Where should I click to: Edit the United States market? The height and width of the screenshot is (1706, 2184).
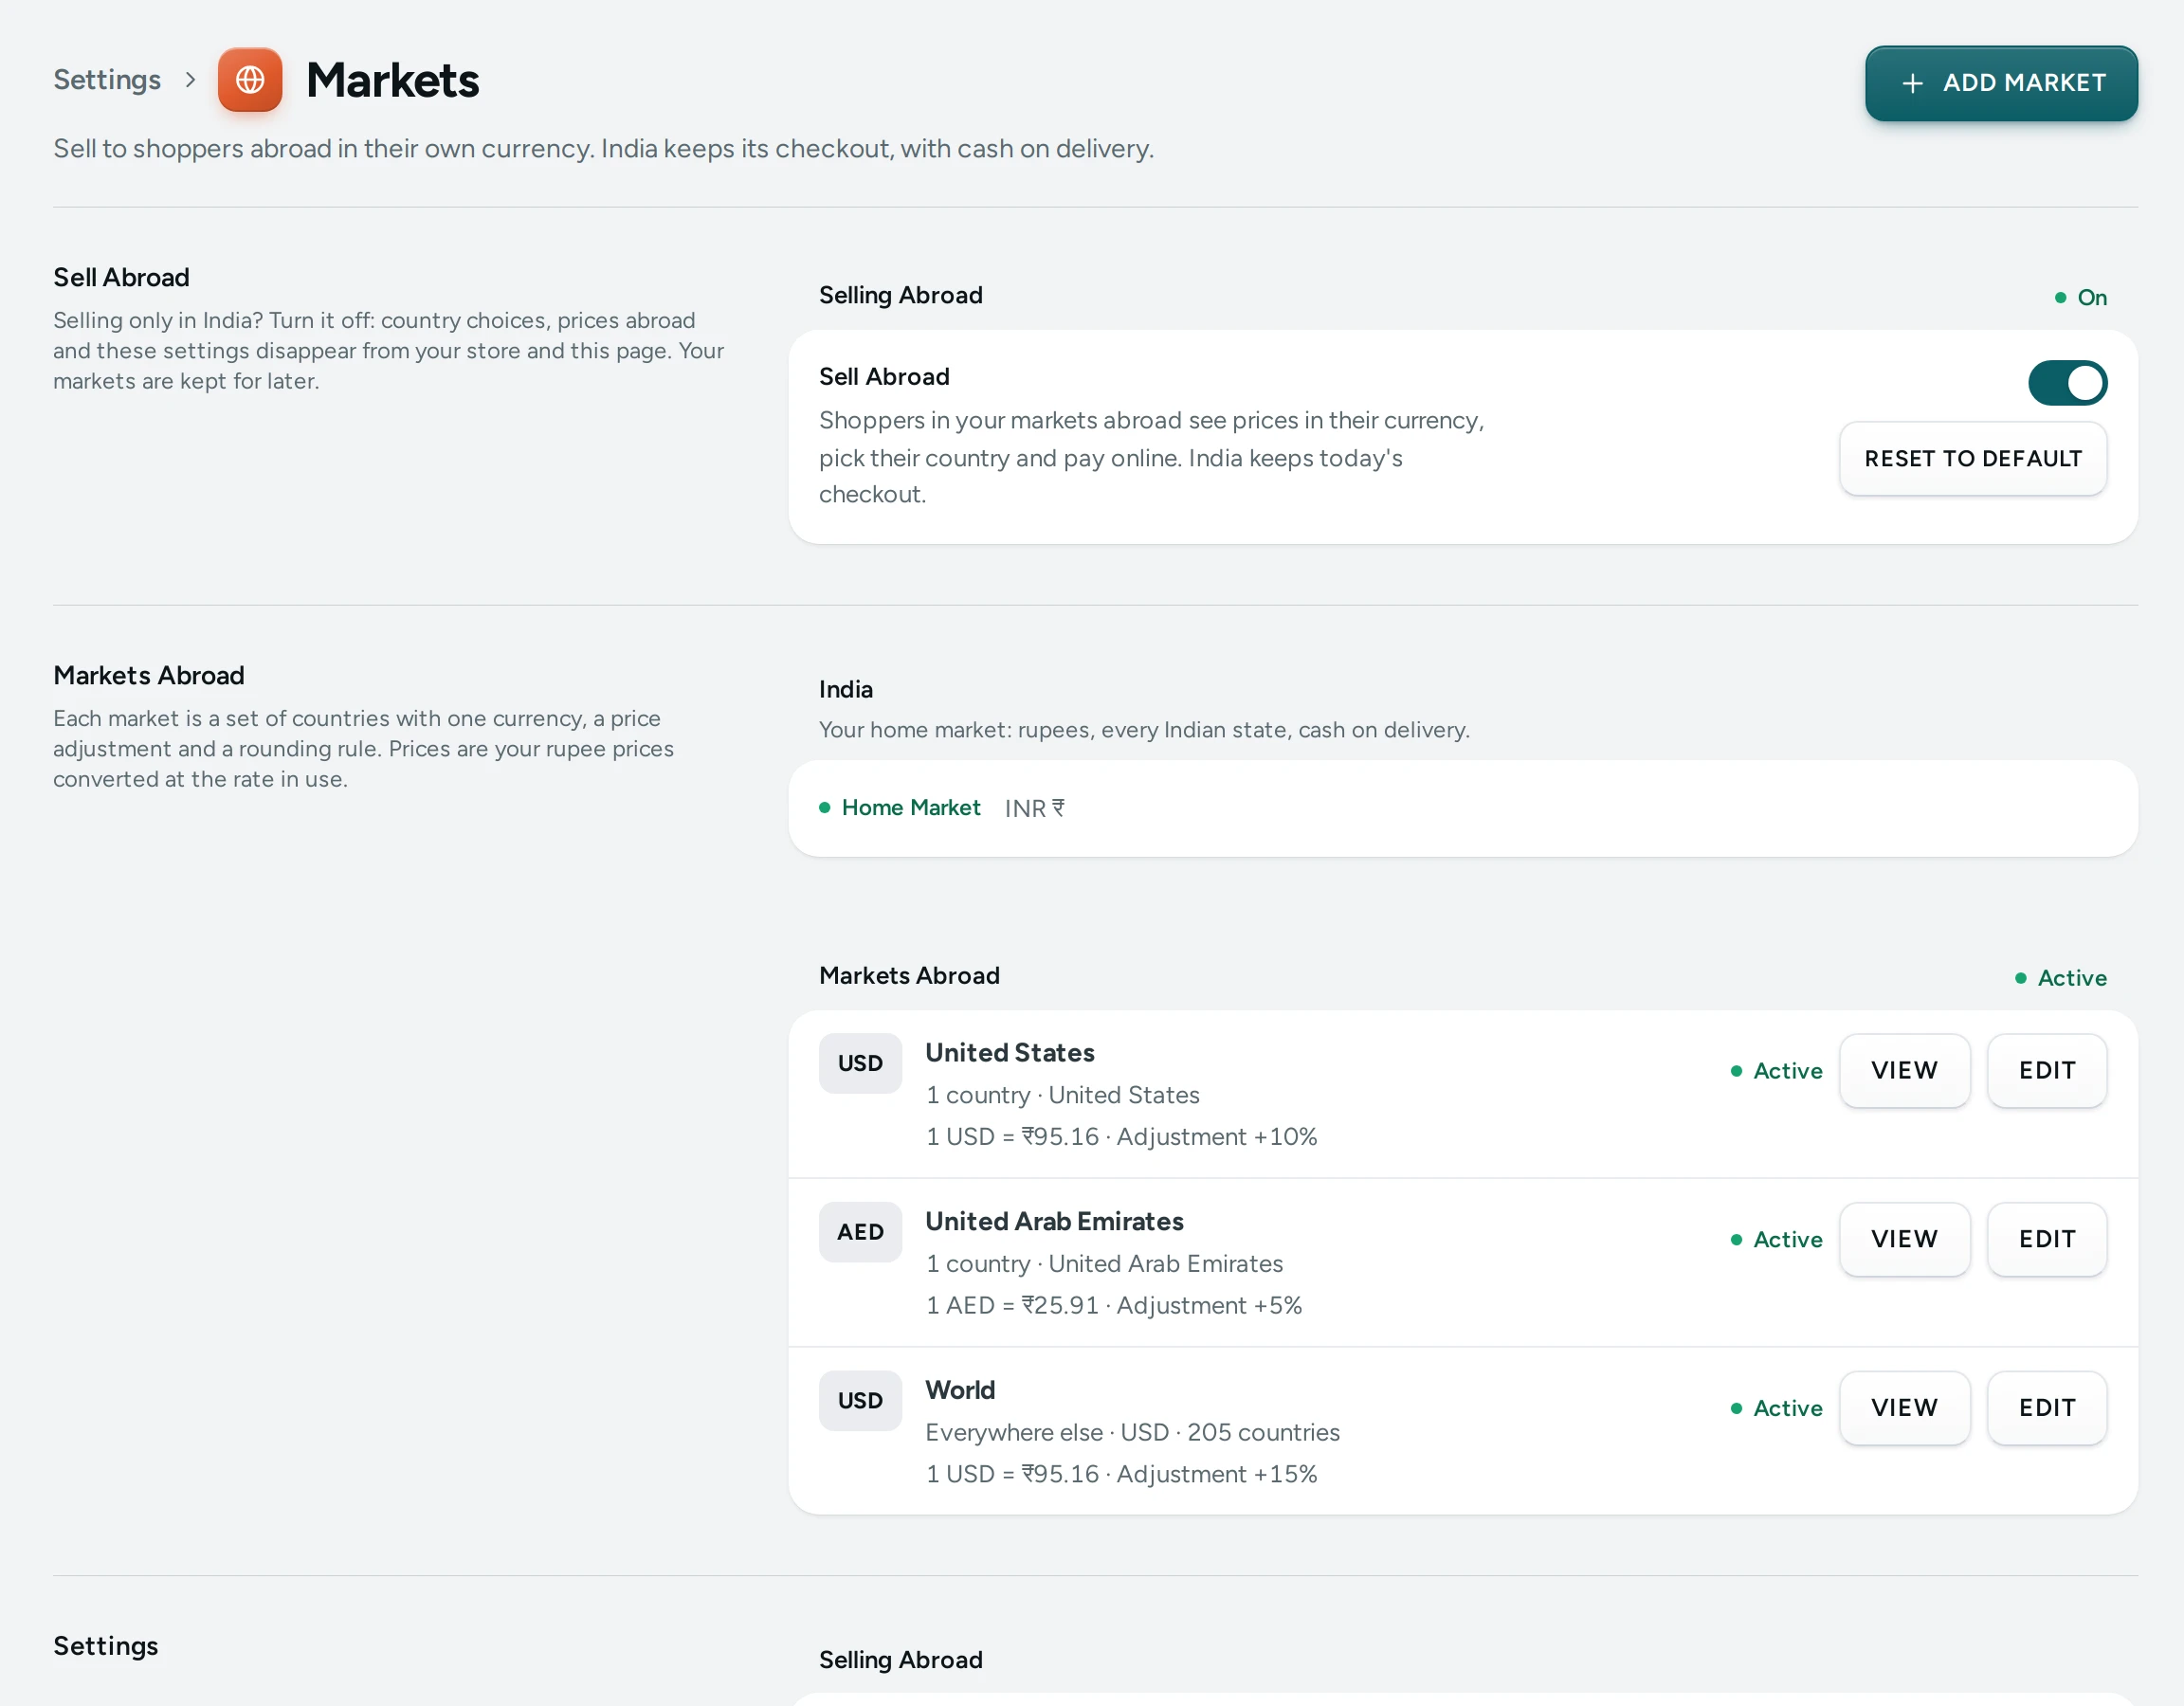(2046, 1071)
